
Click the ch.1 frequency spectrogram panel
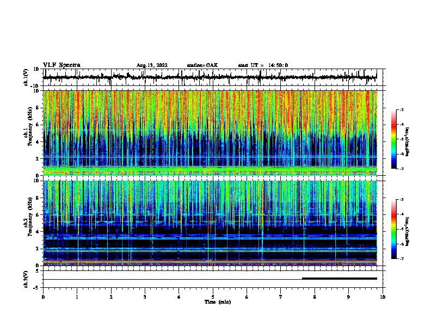click(210, 133)
